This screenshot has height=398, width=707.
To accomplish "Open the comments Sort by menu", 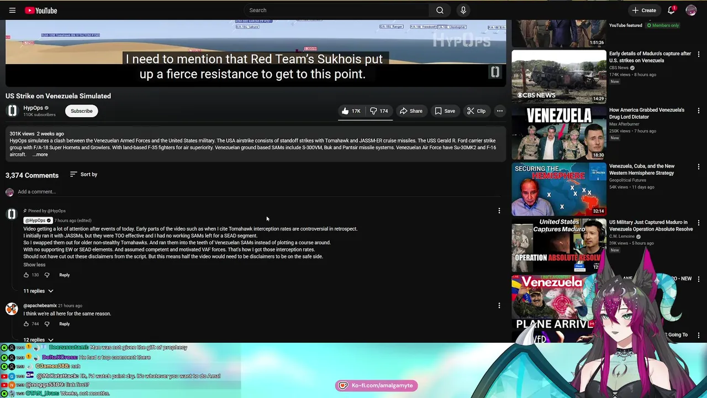I will [x=83, y=175].
